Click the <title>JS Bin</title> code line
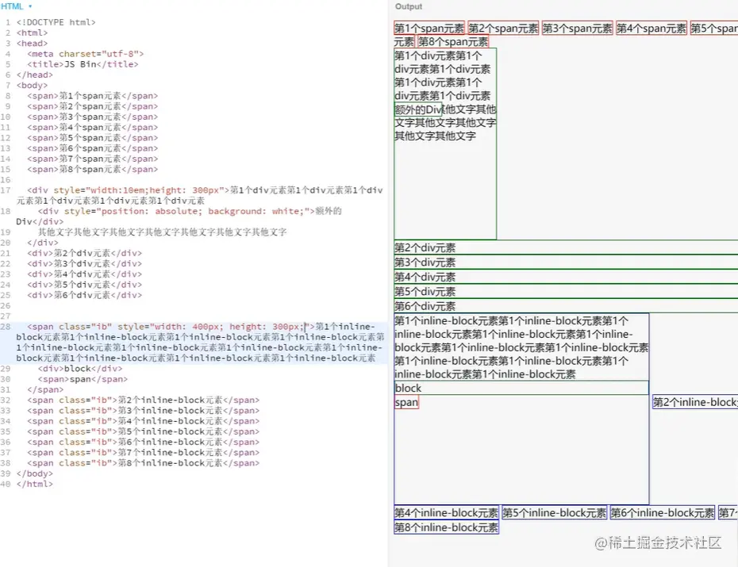This screenshot has width=738, height=567. point(83,64)
